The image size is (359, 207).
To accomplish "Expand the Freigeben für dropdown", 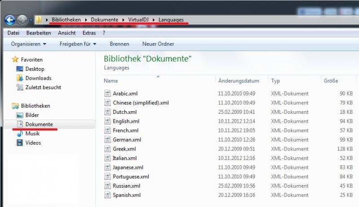I will click(x=79, y=44).
